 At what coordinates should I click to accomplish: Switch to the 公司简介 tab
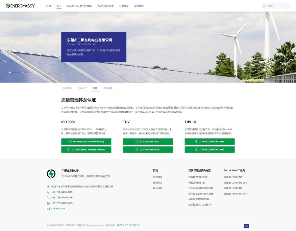(x=67, y=88)
